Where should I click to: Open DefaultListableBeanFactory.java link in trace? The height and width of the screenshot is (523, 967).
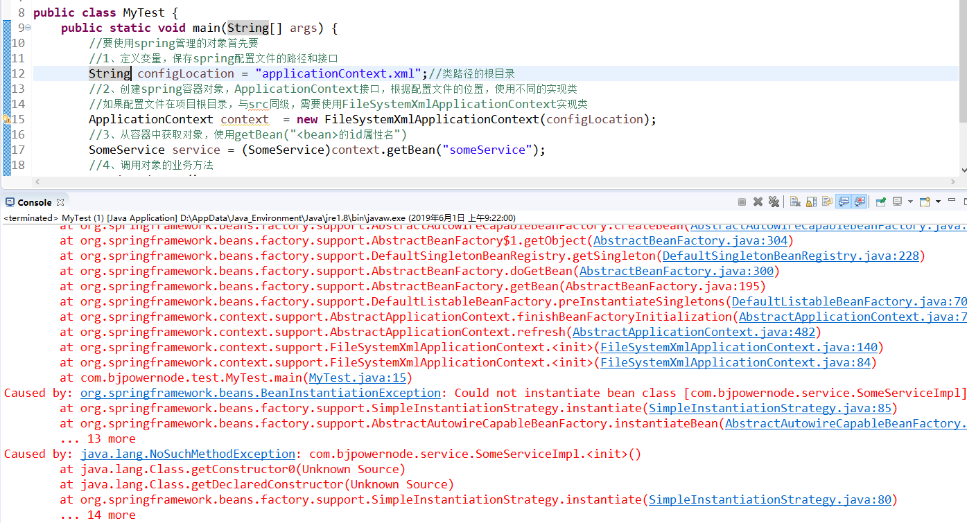pyautogui.click(x=849, y=301)
